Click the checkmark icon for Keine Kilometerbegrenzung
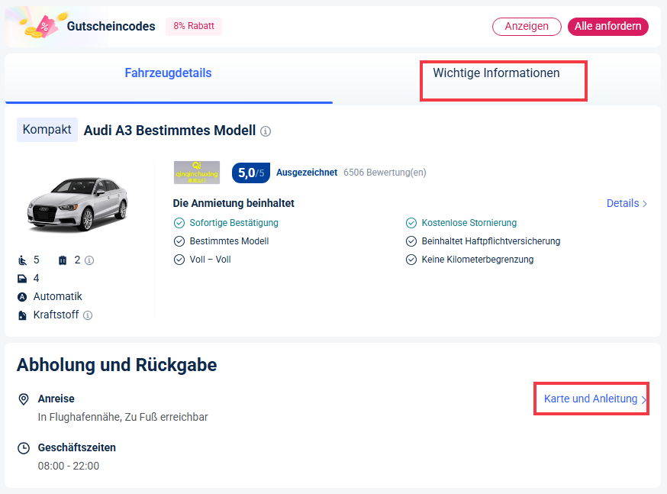The width and height of the screenshot is (667, 494). click(411, 260)
